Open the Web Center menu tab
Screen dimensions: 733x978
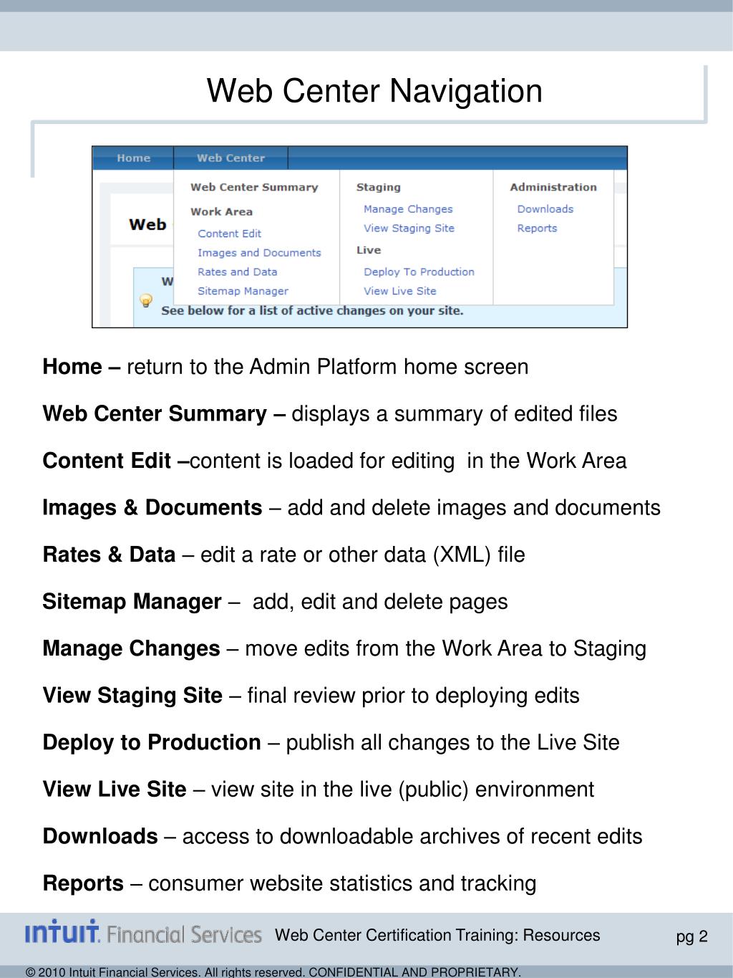(x=230, y=158)
